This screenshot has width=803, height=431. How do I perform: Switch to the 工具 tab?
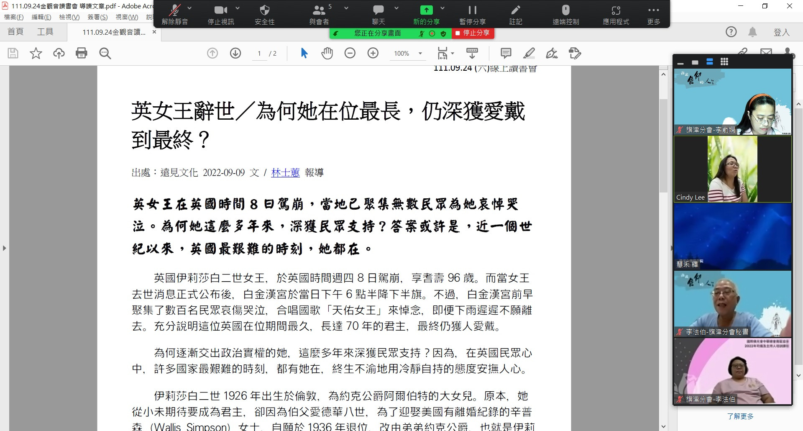coord(45,32)
